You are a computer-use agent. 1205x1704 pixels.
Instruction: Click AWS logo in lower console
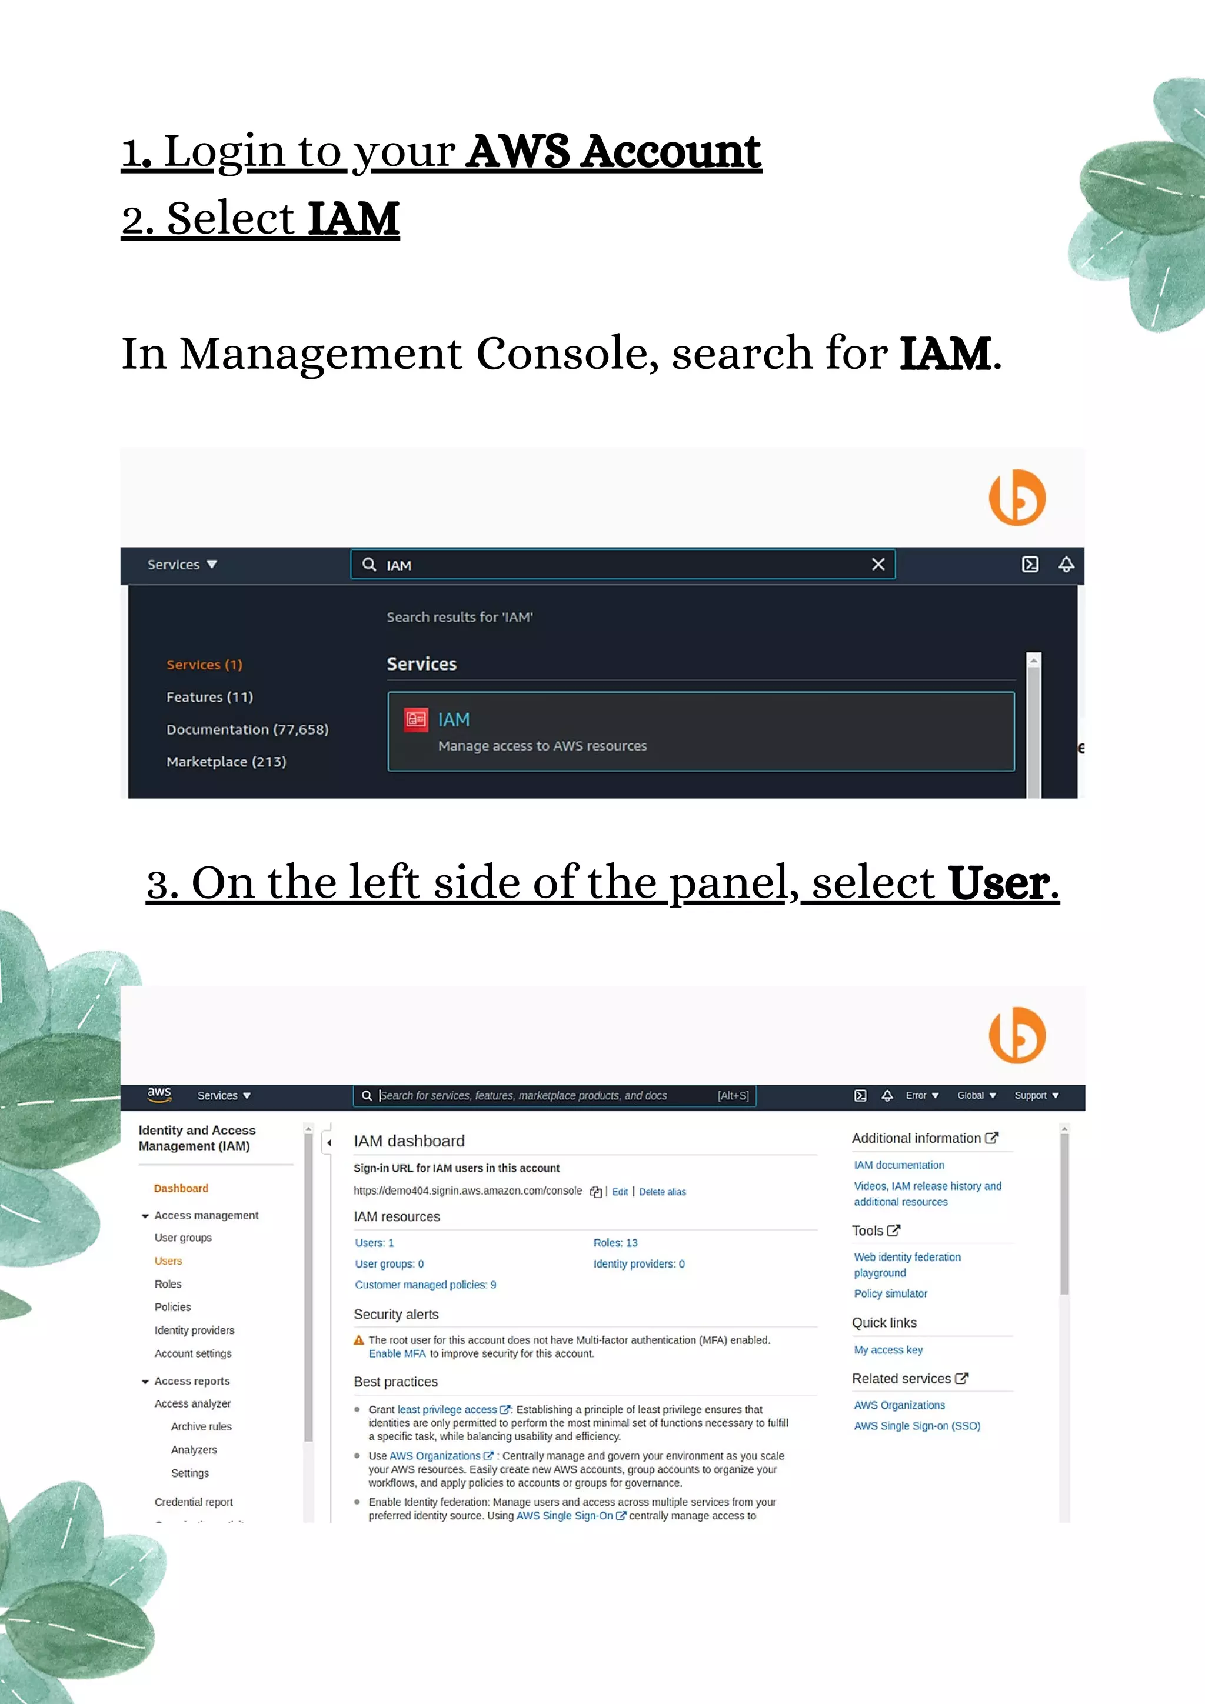159,1094
